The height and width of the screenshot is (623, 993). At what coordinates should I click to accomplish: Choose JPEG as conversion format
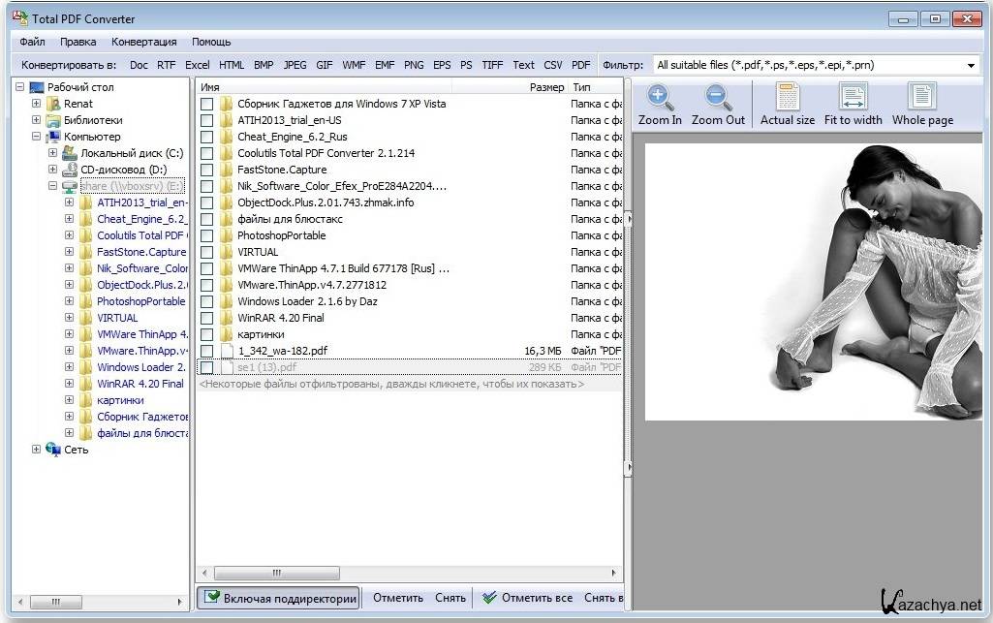coord(295,65)
